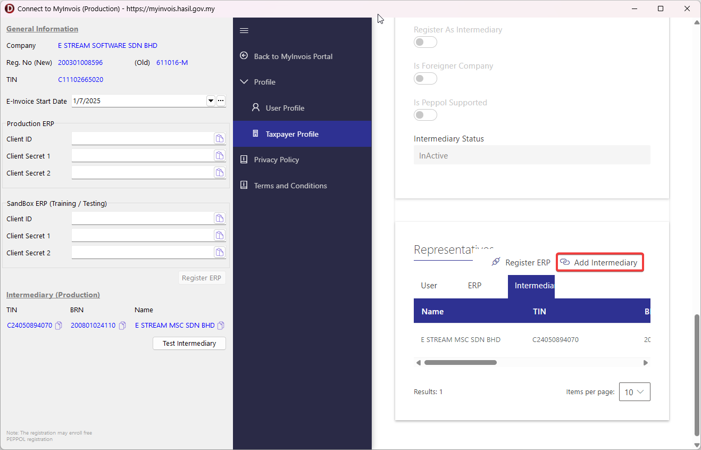
Task: Click the SandBox ERP Client Secret 1 input
Action: 143,236
